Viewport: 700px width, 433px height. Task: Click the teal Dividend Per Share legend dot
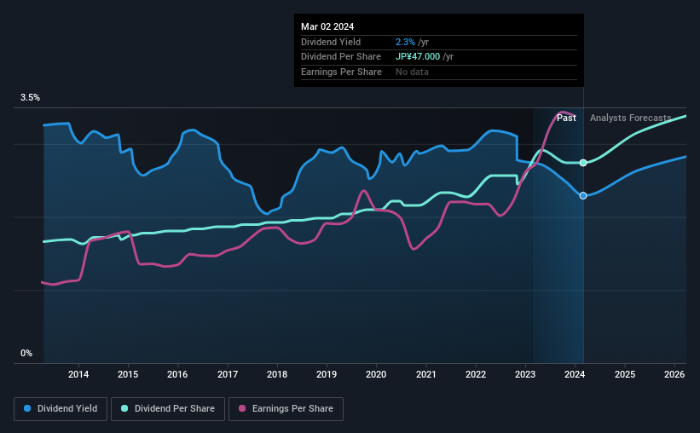click(124, 408)
